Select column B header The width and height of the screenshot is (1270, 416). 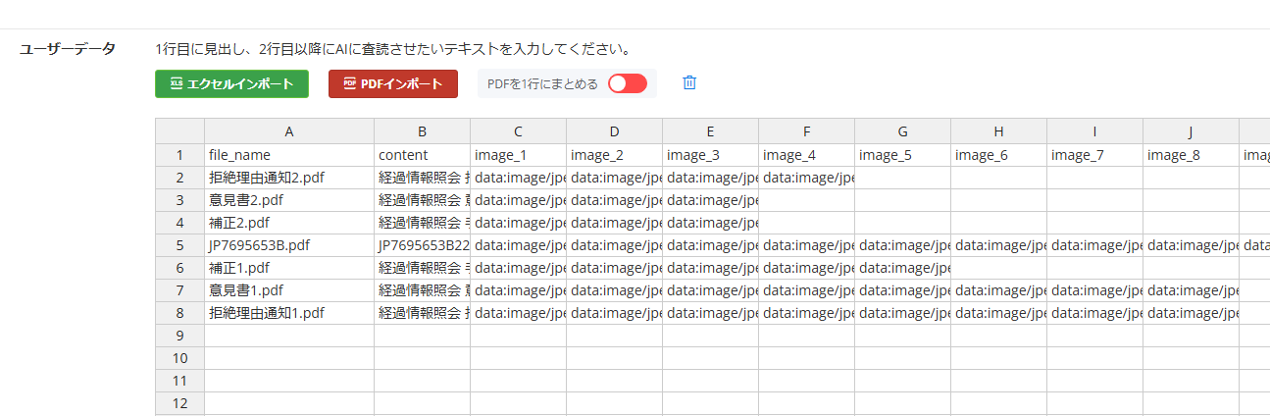coord(422,131)
